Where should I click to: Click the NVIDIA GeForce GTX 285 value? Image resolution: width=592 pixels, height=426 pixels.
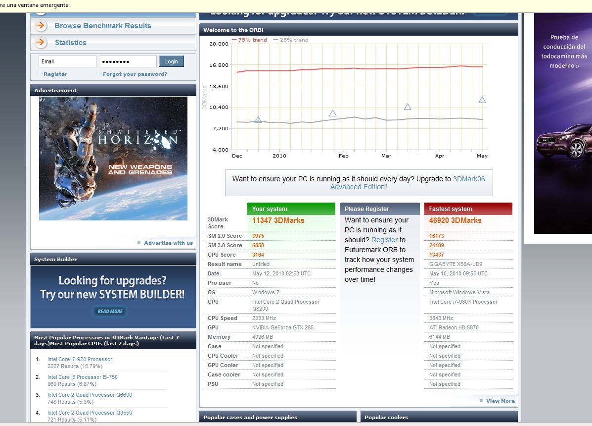click(283, 327)
